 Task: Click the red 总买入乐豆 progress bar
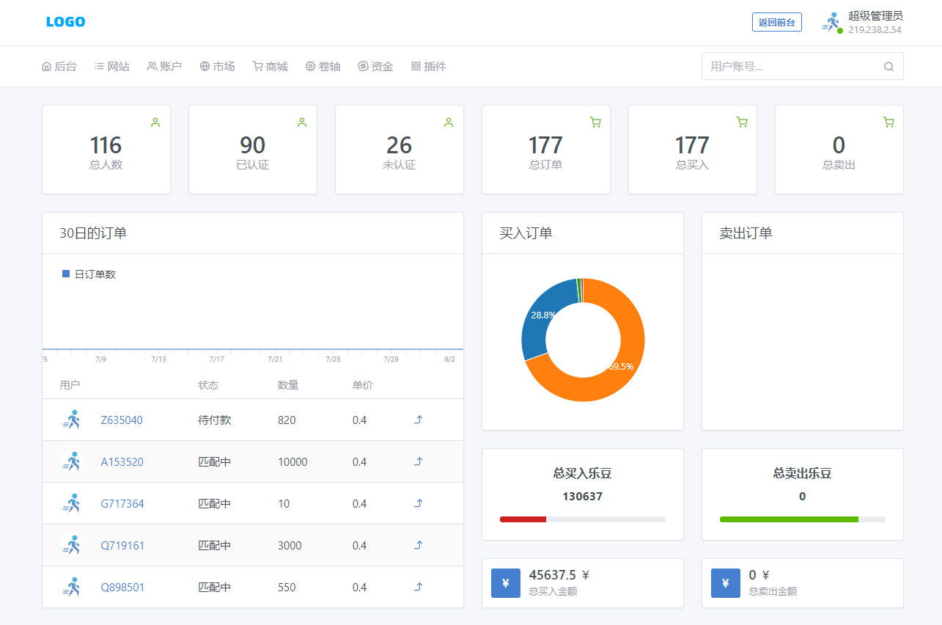[x=523, y=519]
